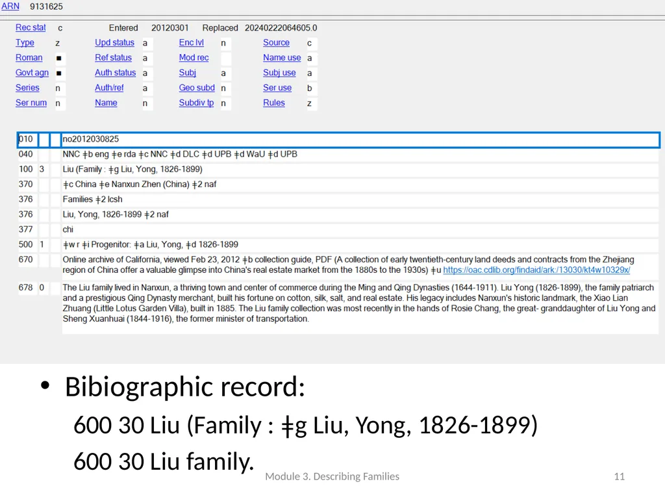Click the slide page number 11

(x=619, y=476)
